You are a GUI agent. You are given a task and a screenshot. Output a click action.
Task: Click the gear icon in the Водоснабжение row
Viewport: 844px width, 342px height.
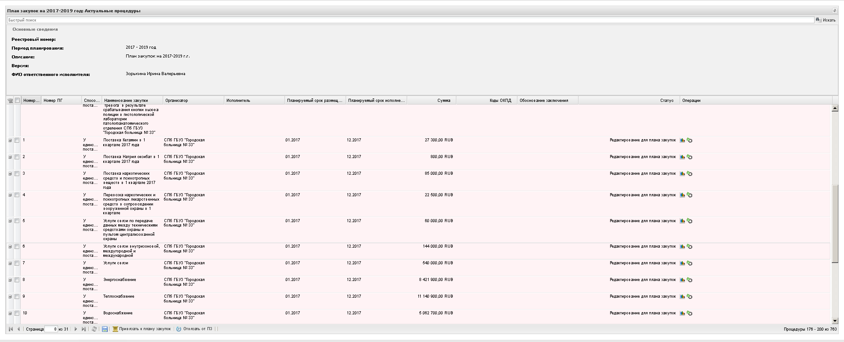click(x=689, y=313)
